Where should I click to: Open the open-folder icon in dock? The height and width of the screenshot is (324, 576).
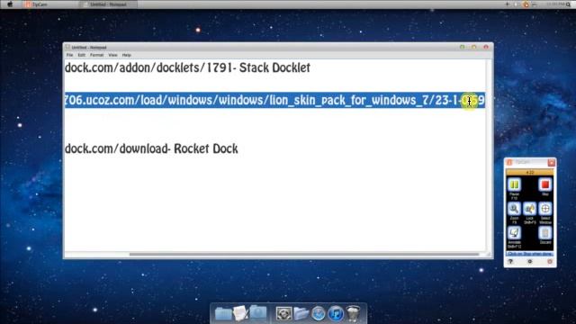tap(301, 314)
